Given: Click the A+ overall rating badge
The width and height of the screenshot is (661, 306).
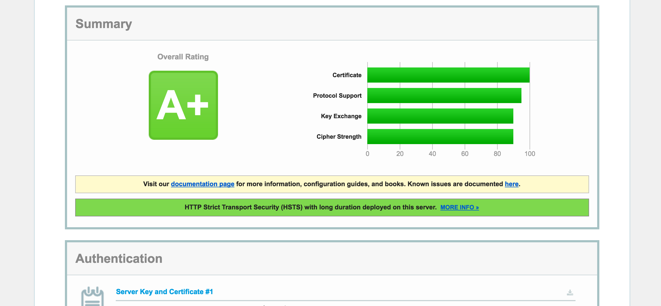Looking at the screenshot, I should click(183, 105).
